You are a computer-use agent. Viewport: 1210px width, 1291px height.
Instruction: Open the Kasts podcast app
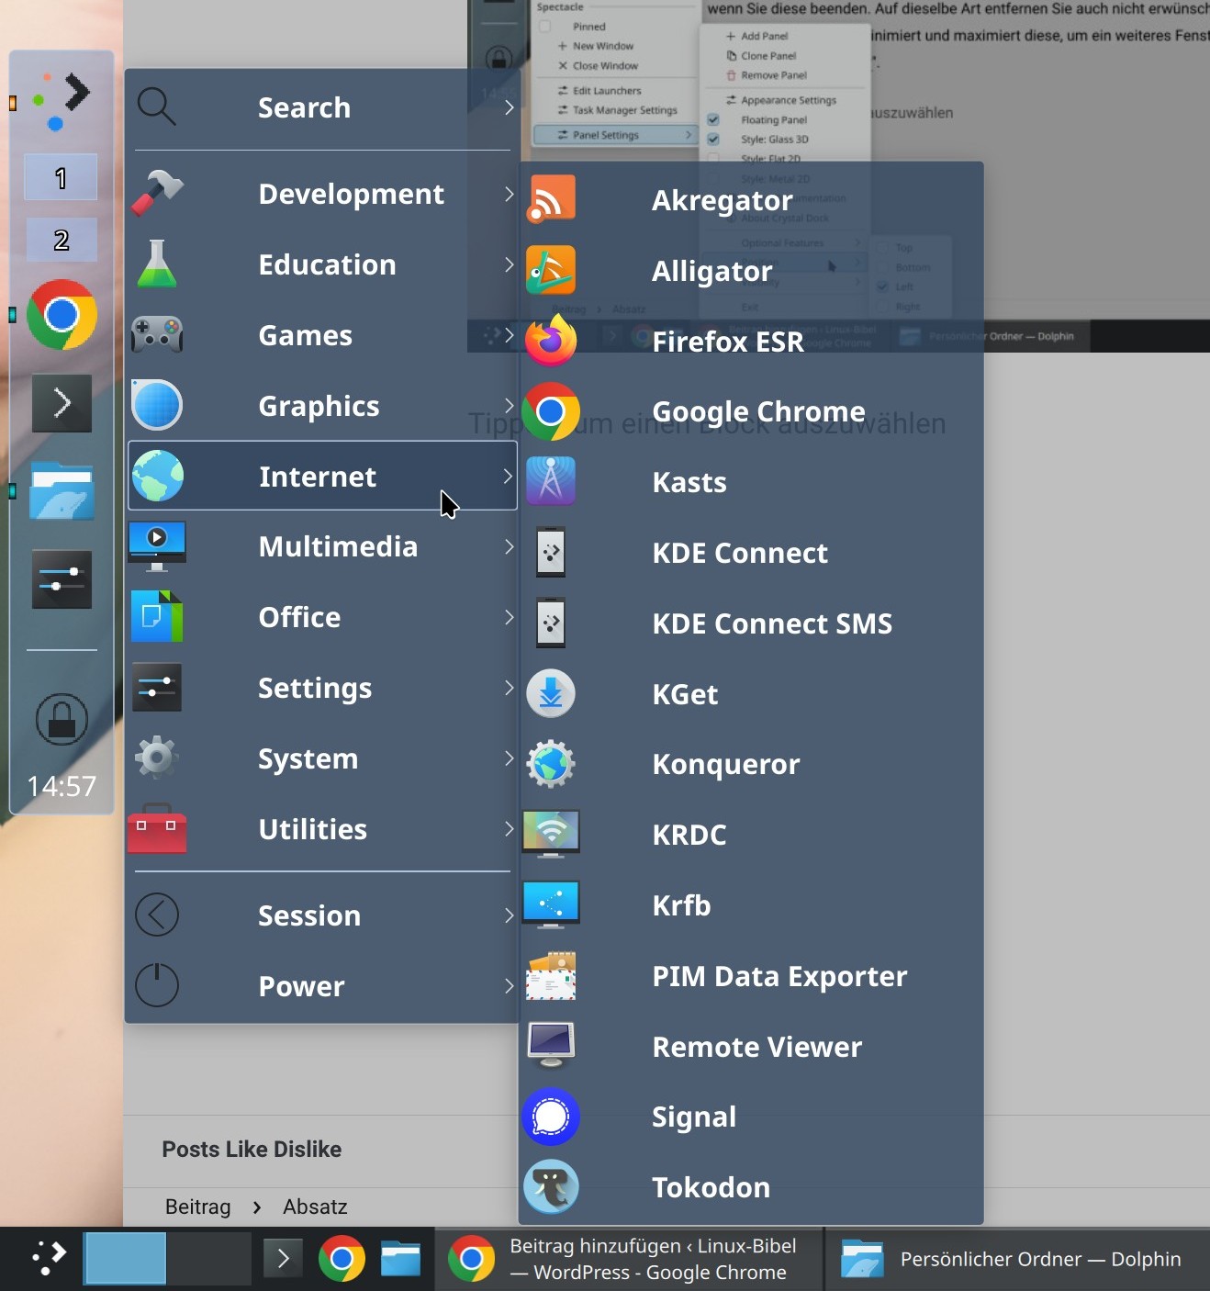pyautogui.click(x=751, y=482)
